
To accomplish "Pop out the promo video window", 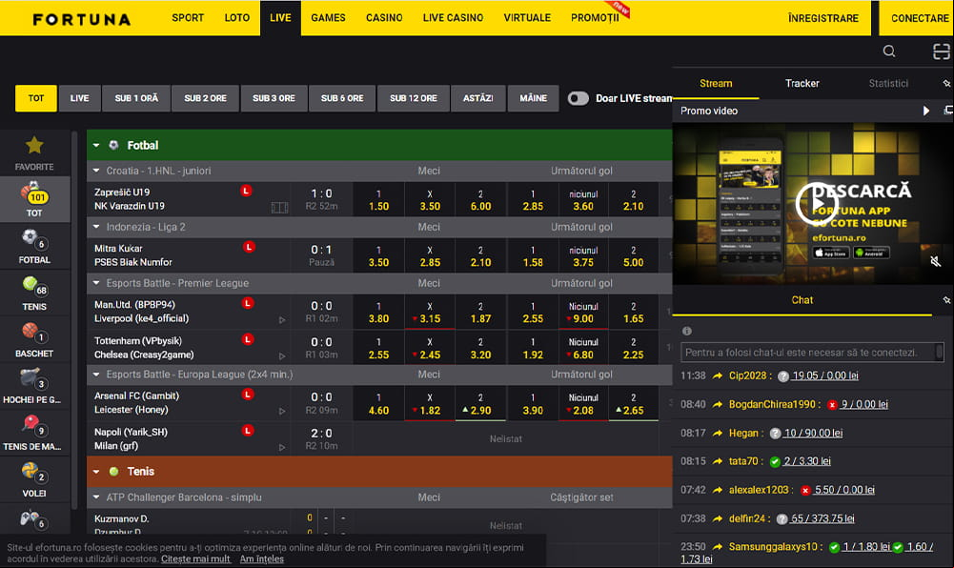I will pyautogui.click(x=948, y=111).
